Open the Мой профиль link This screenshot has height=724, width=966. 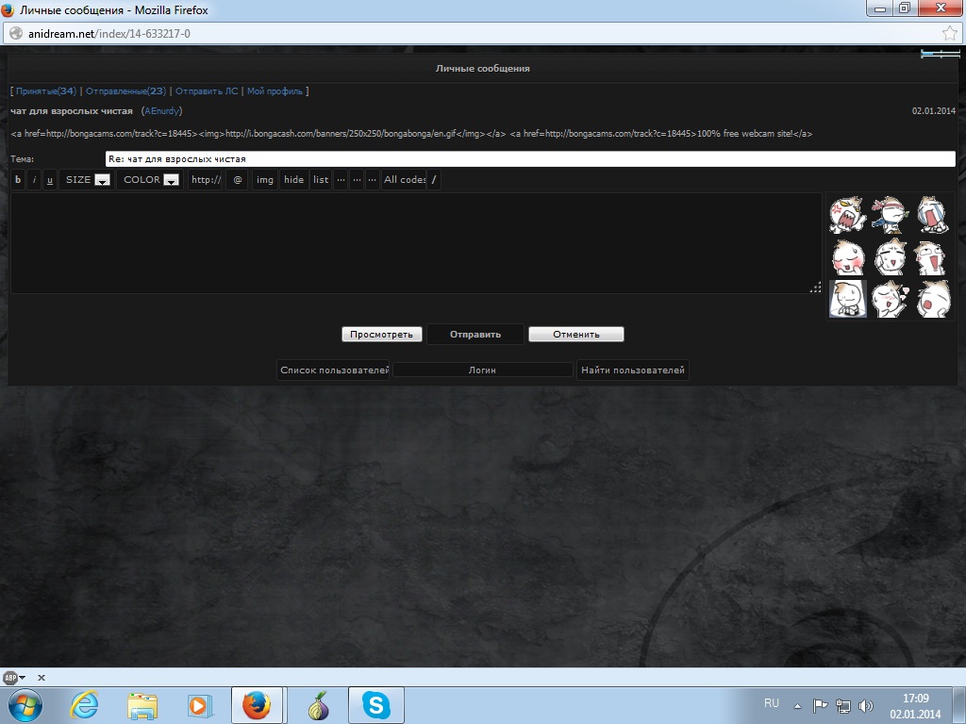pyautogui.click(x=275, y=91)
